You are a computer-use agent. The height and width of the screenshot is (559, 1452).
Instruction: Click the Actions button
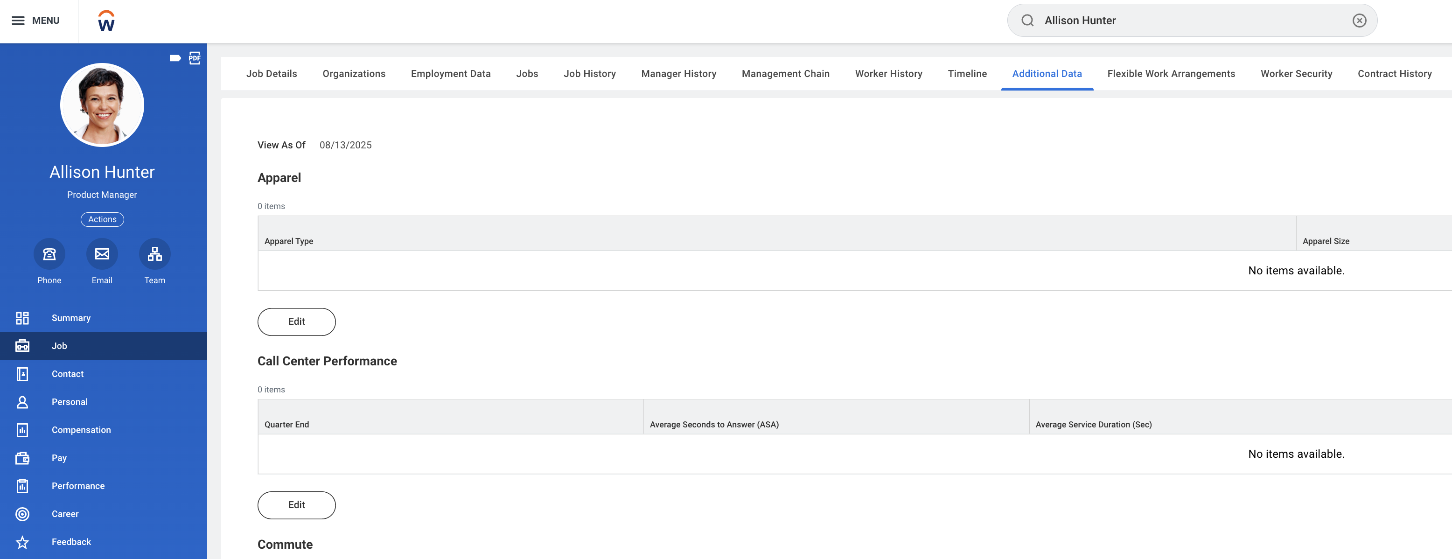[102, 219]
